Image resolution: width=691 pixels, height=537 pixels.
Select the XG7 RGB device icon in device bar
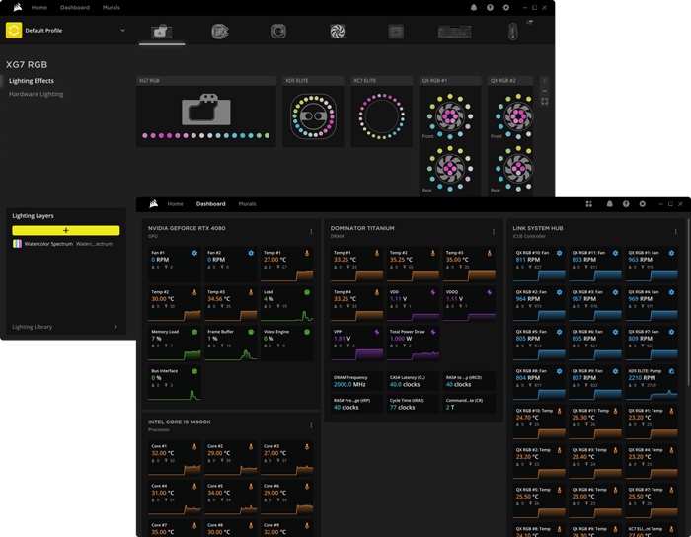coord(162,32)
